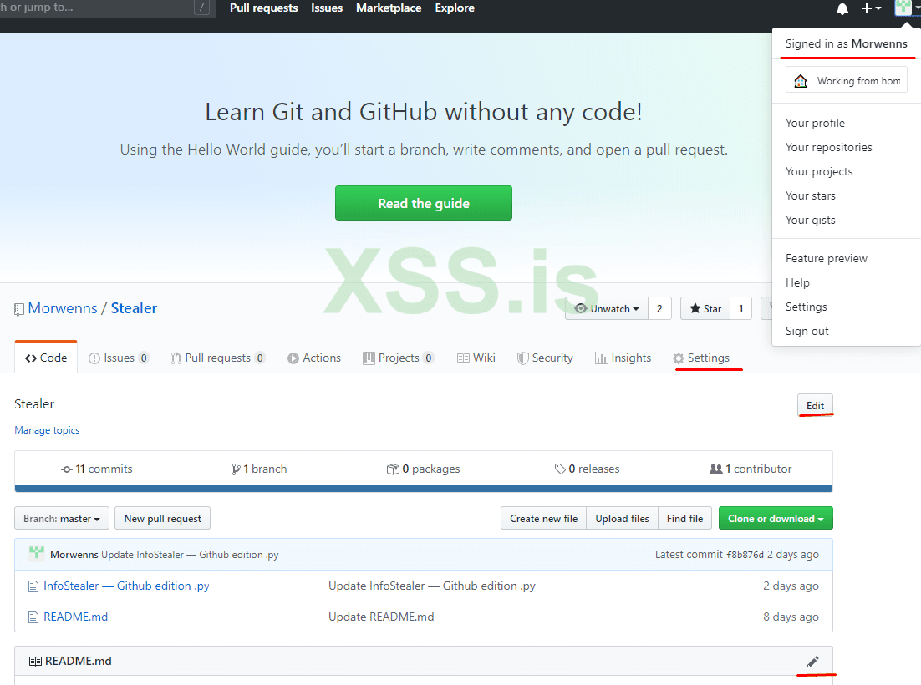Screen dimensions: 921x685
Task: Expand the Clone or download dropdown
Action: coord(776,518)
